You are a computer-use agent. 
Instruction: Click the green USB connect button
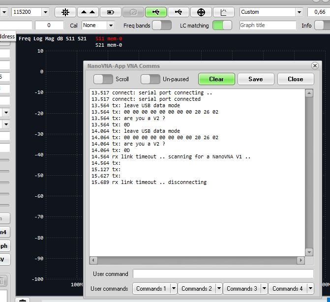156,12
